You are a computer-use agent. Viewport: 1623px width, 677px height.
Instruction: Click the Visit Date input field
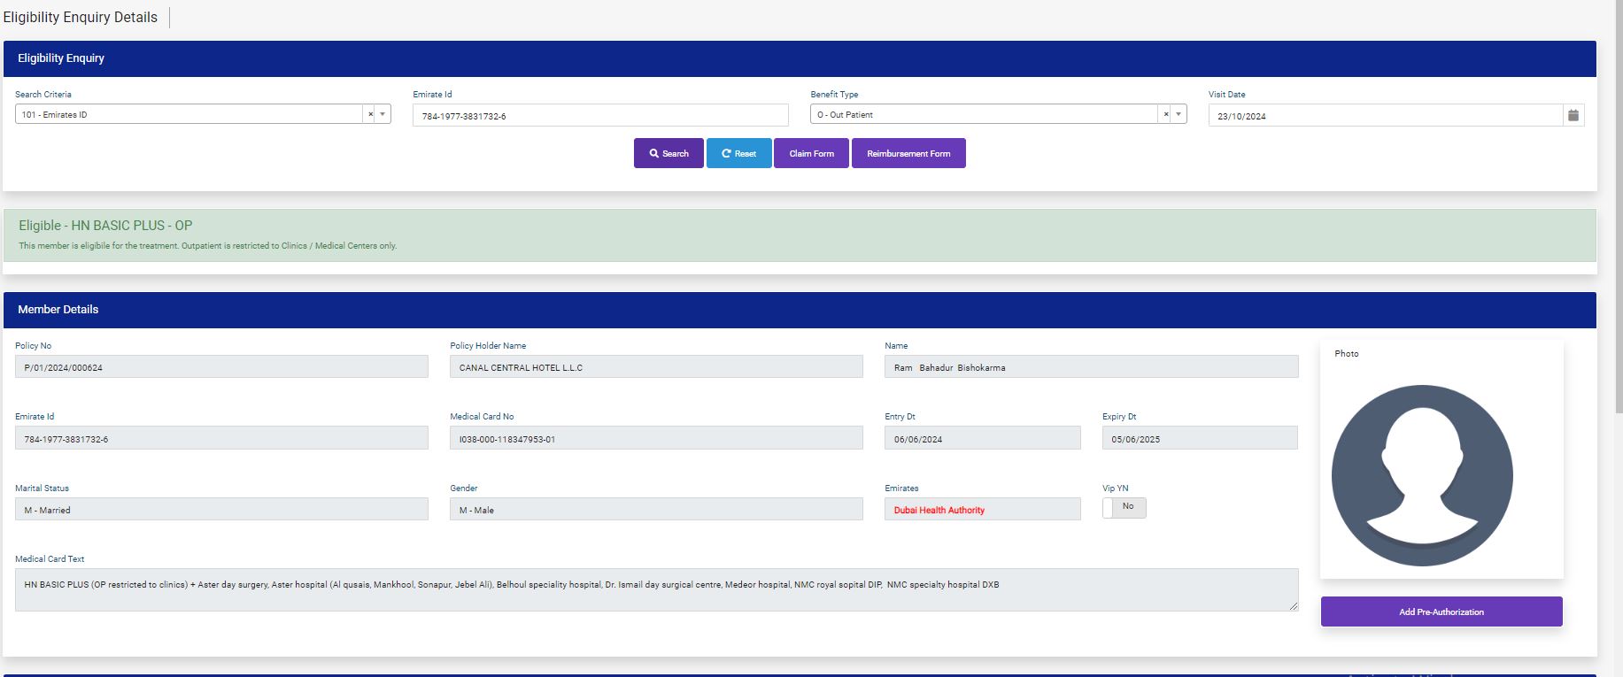[x=1384, y=116]
